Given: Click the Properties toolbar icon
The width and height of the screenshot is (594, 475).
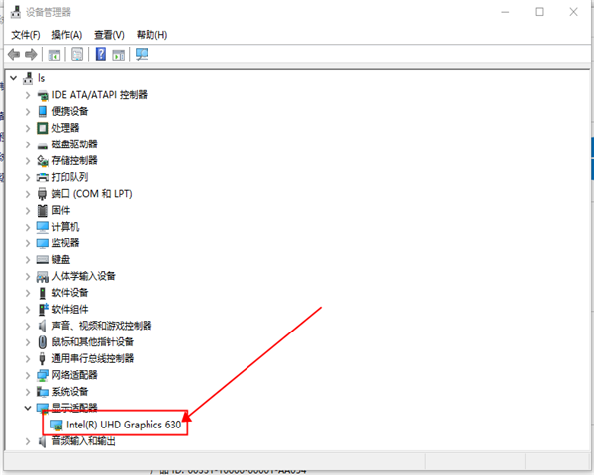Looking at the screenshot, I should point(77,54).
